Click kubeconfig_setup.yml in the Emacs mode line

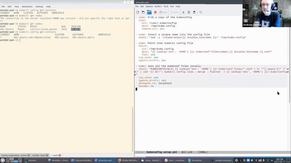point(162,152)
